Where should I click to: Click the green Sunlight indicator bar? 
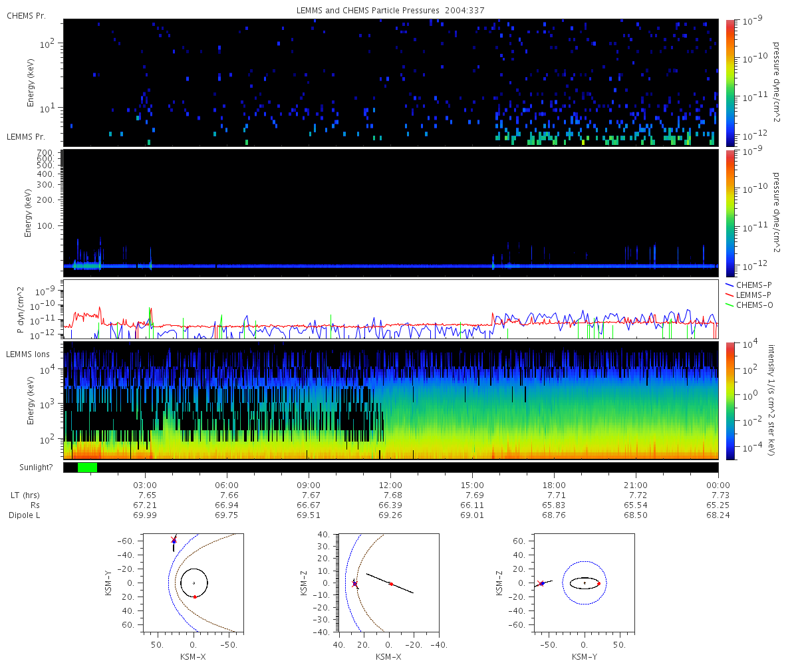[x=87, y=467]
